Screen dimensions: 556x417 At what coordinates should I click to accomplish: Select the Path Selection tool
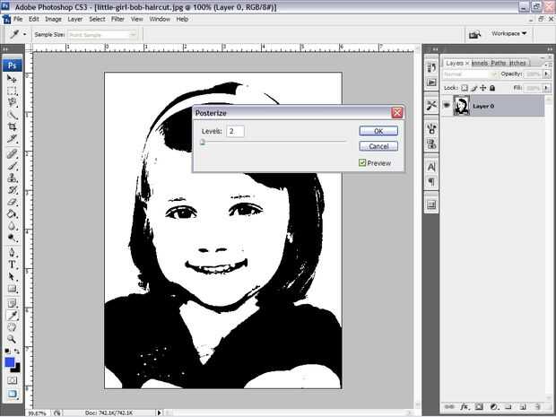tap(12, 276)
